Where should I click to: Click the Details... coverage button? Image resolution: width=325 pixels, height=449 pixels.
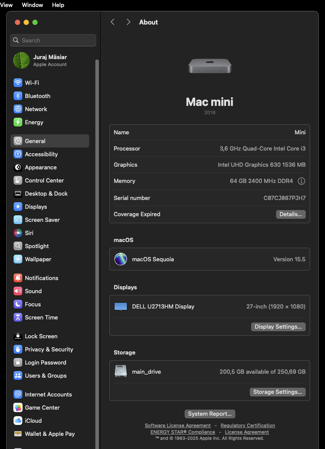tap(291, 214)
